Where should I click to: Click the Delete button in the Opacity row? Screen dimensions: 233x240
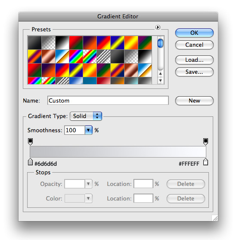(186, 184)
